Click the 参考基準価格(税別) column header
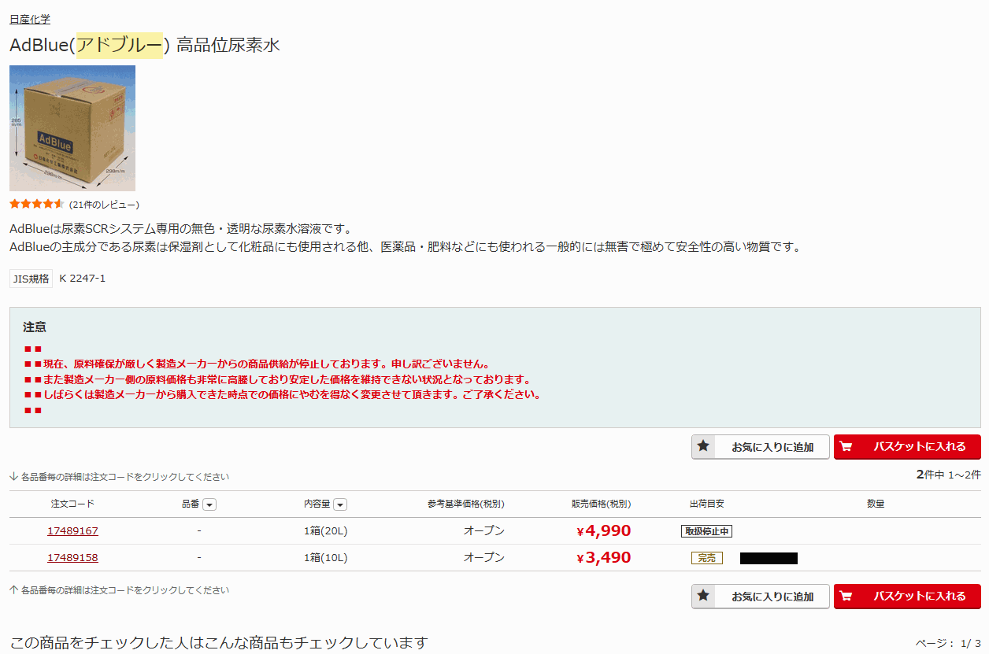Image resolution: width=989 pixels, height=654 pixels. pyautogui.click(x=466, y=504)
